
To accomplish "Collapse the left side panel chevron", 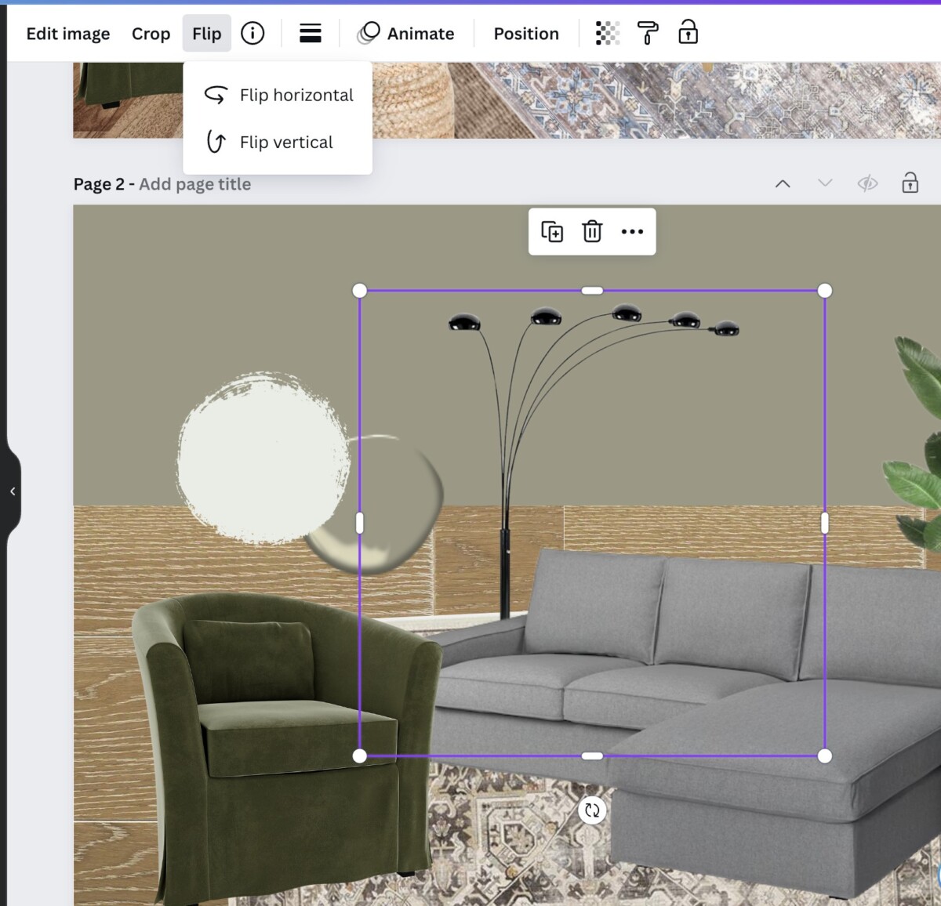I will tap(13, 491).
